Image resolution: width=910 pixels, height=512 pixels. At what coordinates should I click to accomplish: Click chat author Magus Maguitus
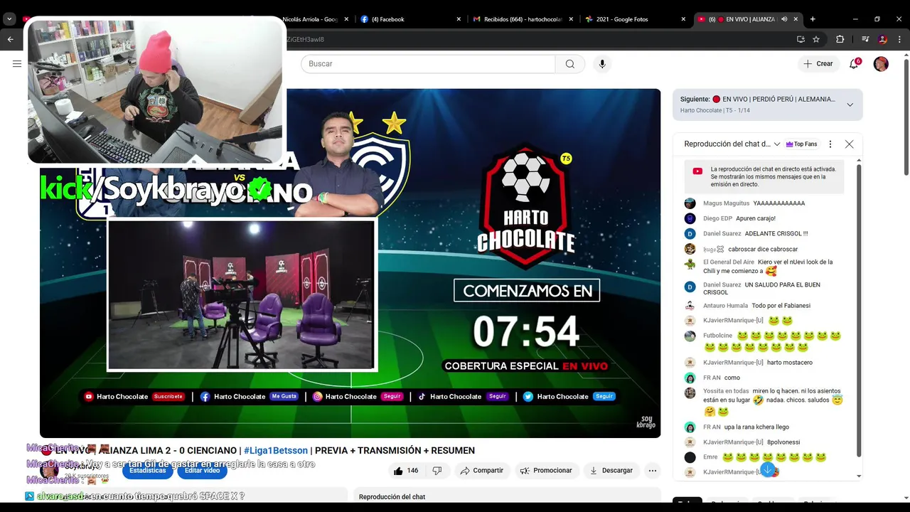(726, 203)
